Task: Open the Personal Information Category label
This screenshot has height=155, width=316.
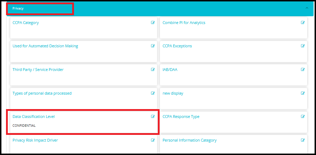Action: (189, 140)
